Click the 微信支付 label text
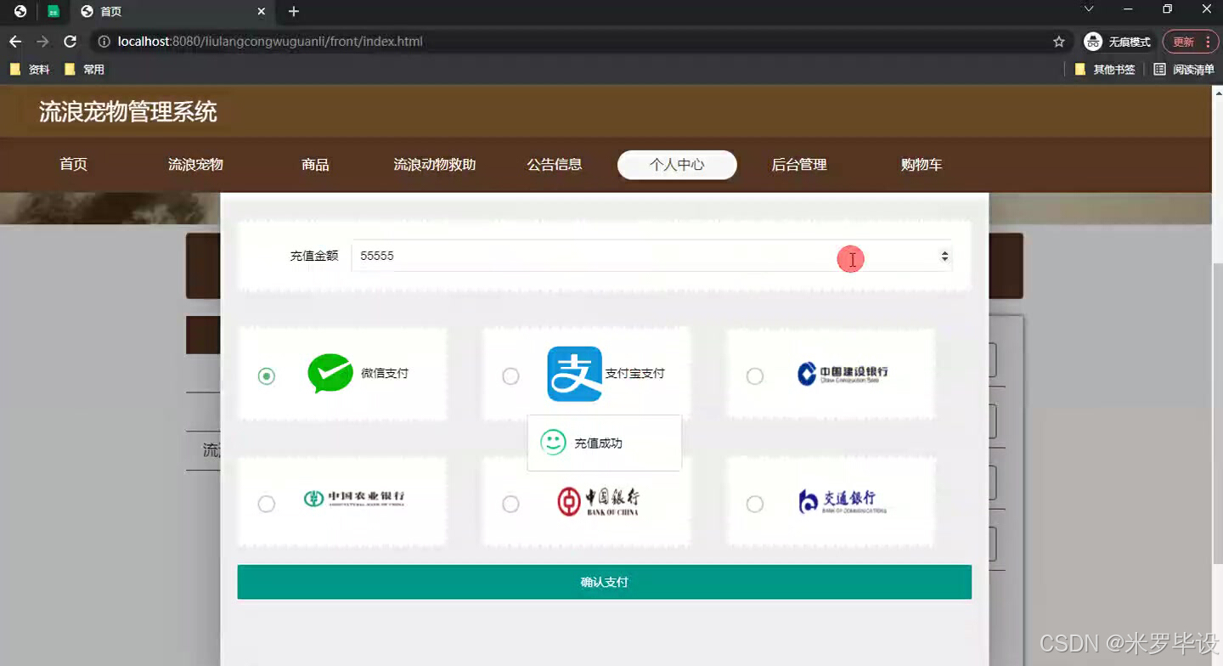 pos(385,373)
